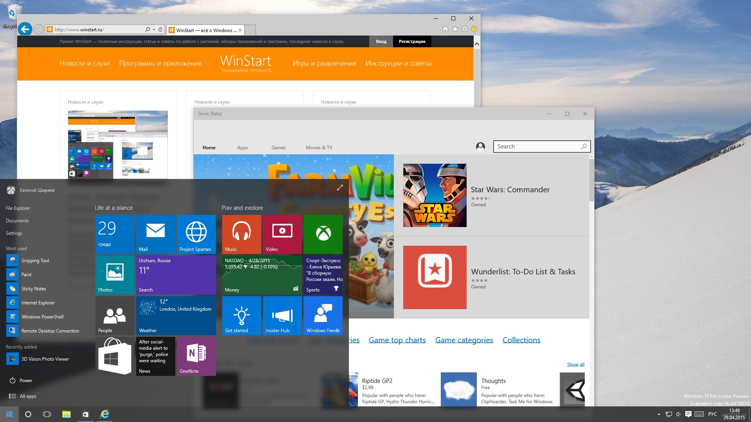Open Инструкции и советы site menu
751x422 pixels.
tap(398, 63)
